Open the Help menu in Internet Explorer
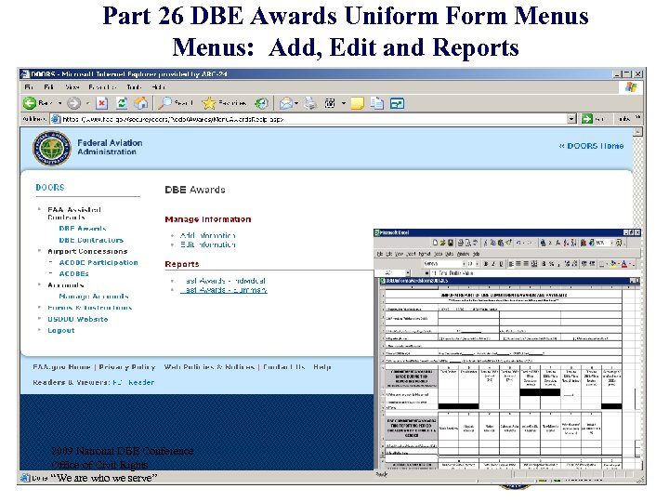The width and height of the screenshot is (669, 502). coord(158,87)
